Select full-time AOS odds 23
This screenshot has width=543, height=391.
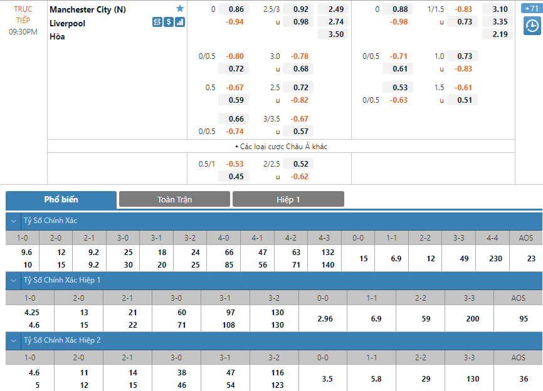pos(531,259)
